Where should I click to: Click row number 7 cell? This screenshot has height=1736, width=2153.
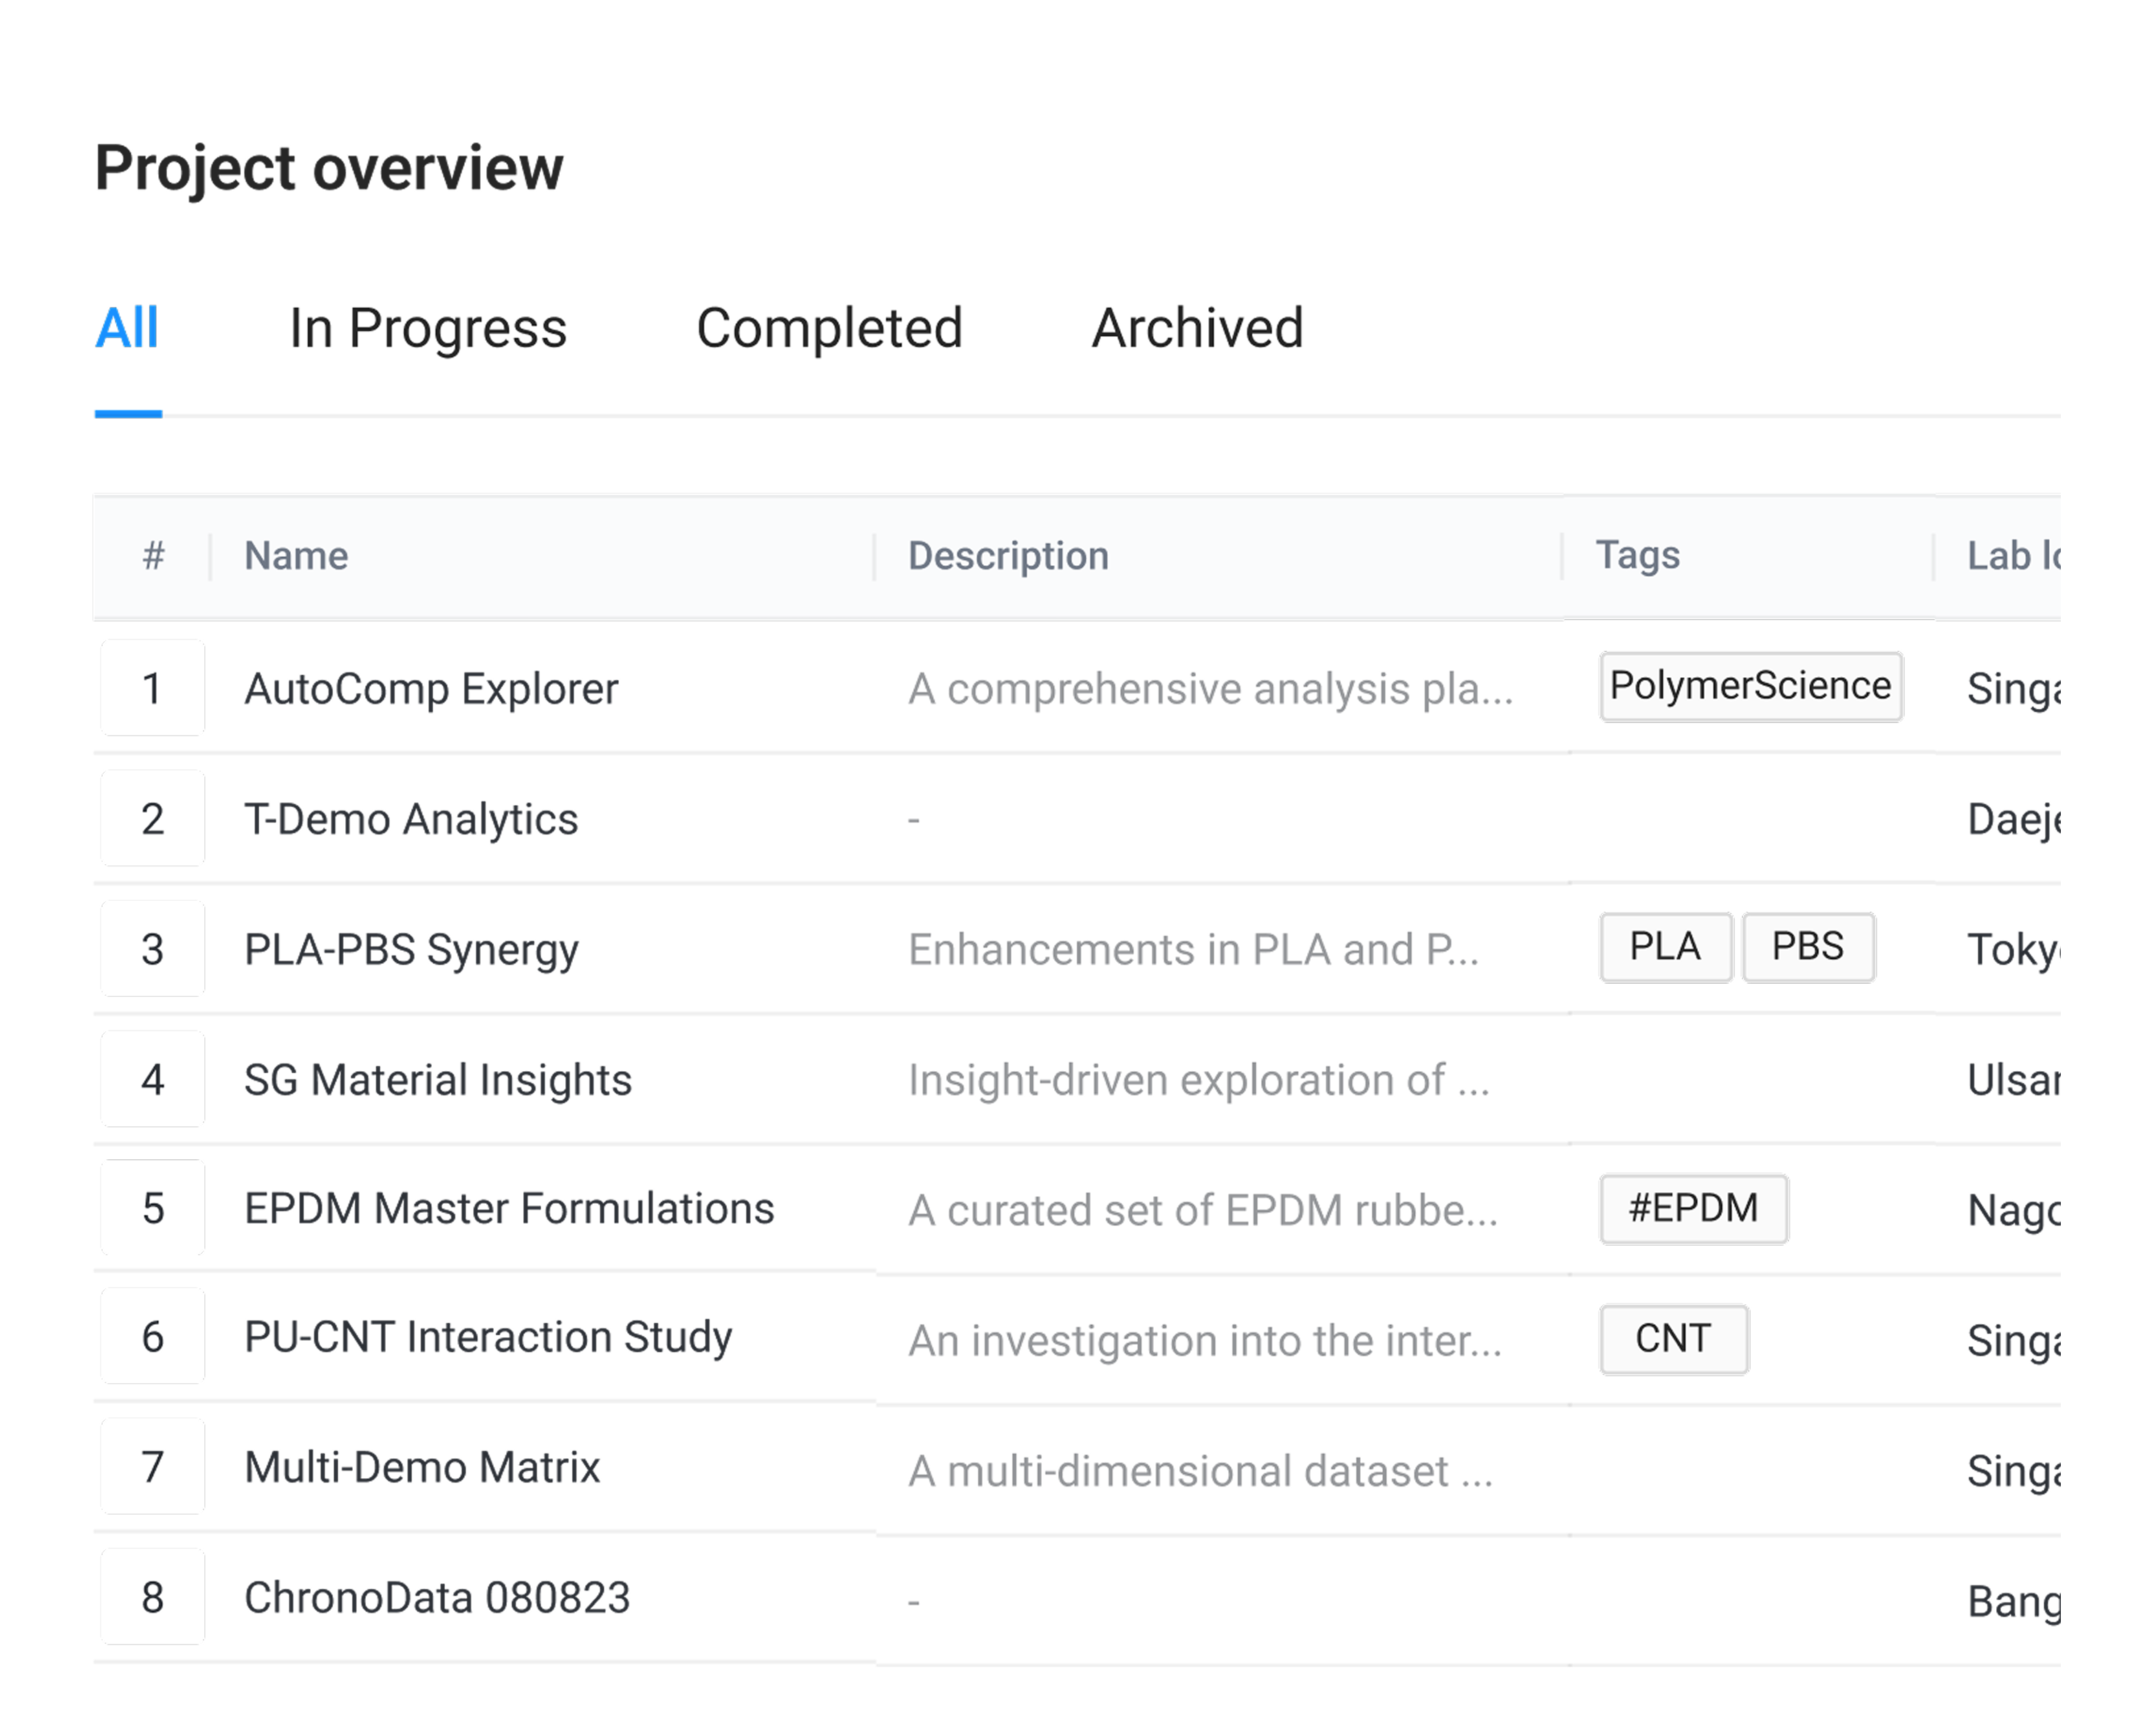coord(153,1468)
